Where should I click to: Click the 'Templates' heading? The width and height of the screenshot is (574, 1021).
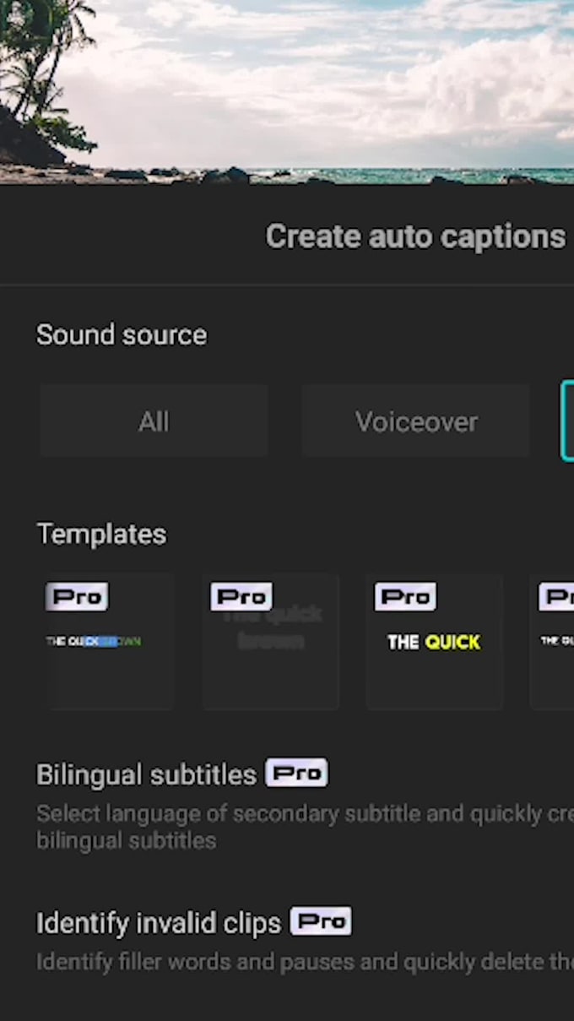point(101,535)
